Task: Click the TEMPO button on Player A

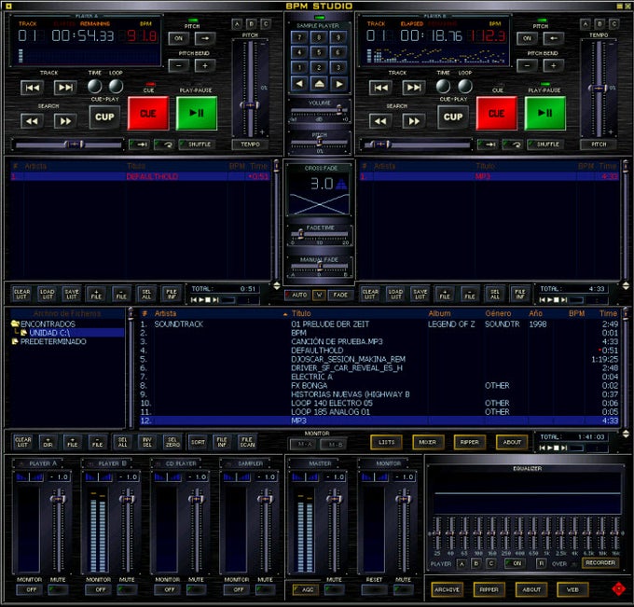Action: tap(250, 144)
